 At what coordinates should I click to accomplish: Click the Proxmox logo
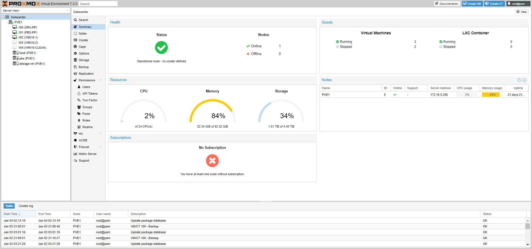(x=21, y=4)
